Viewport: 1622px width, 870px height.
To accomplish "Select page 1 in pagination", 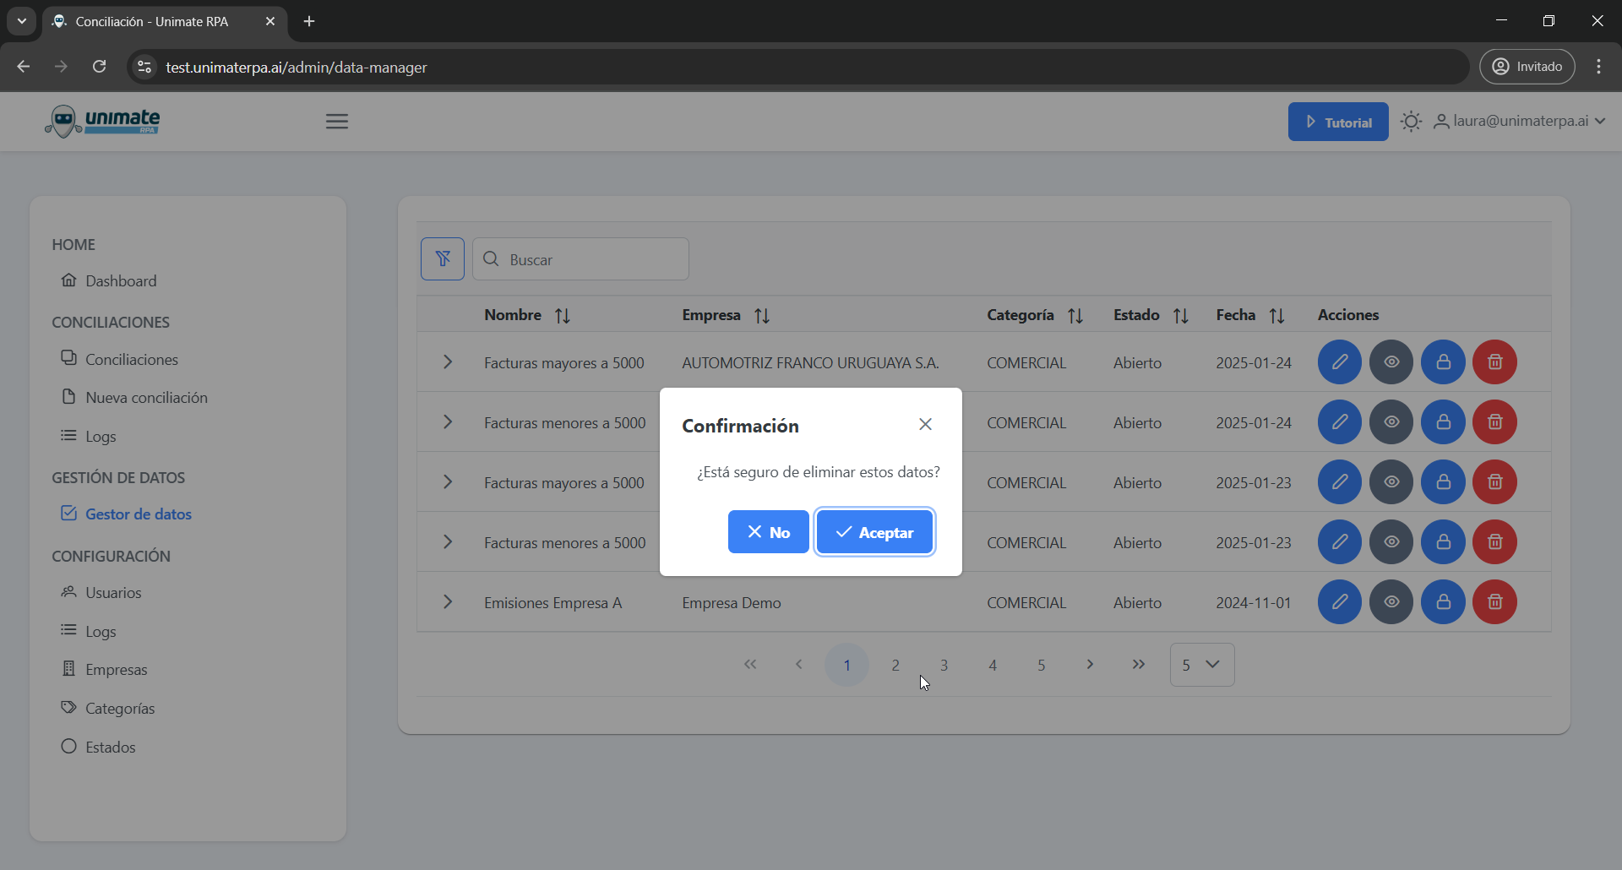I will [847, 665].
